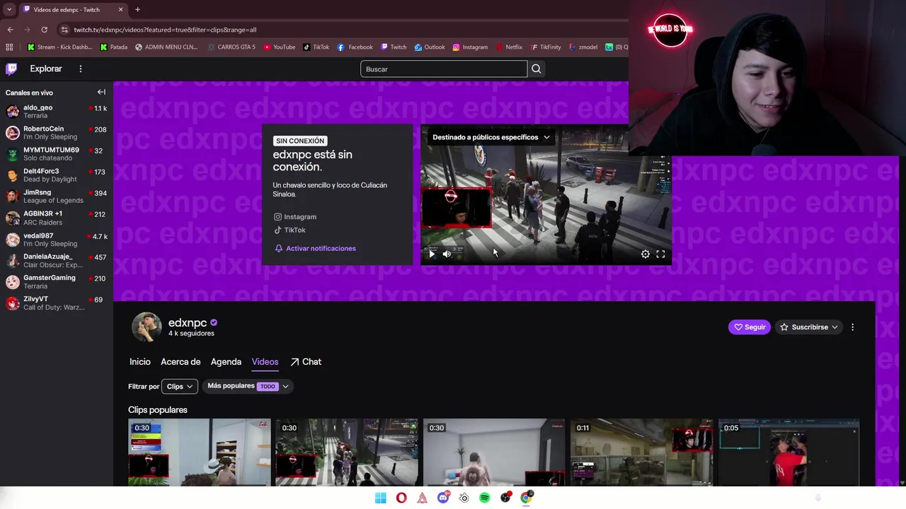Open the Windows Start menu
This screenshot has width=906, height=509.
(380, 498)
